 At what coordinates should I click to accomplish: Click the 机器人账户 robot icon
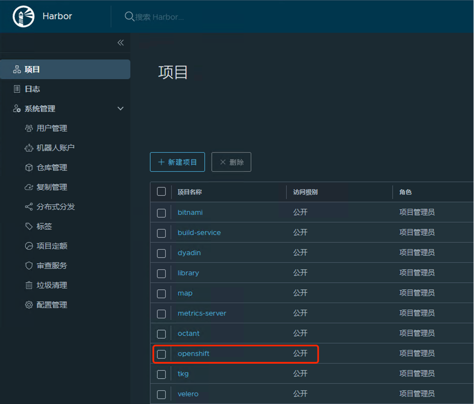click(28, 148)
